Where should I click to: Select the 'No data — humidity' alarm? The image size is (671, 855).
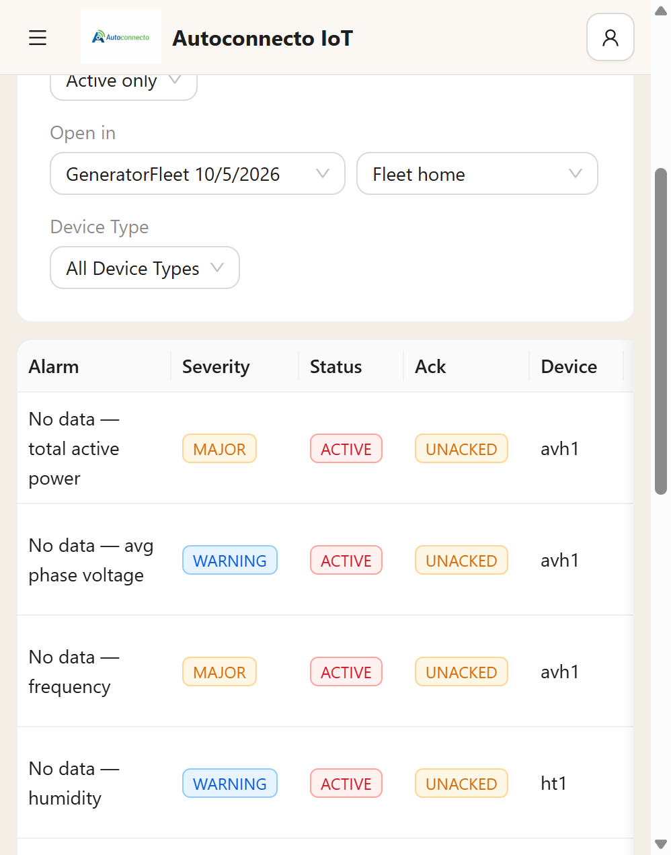point(74,783)
